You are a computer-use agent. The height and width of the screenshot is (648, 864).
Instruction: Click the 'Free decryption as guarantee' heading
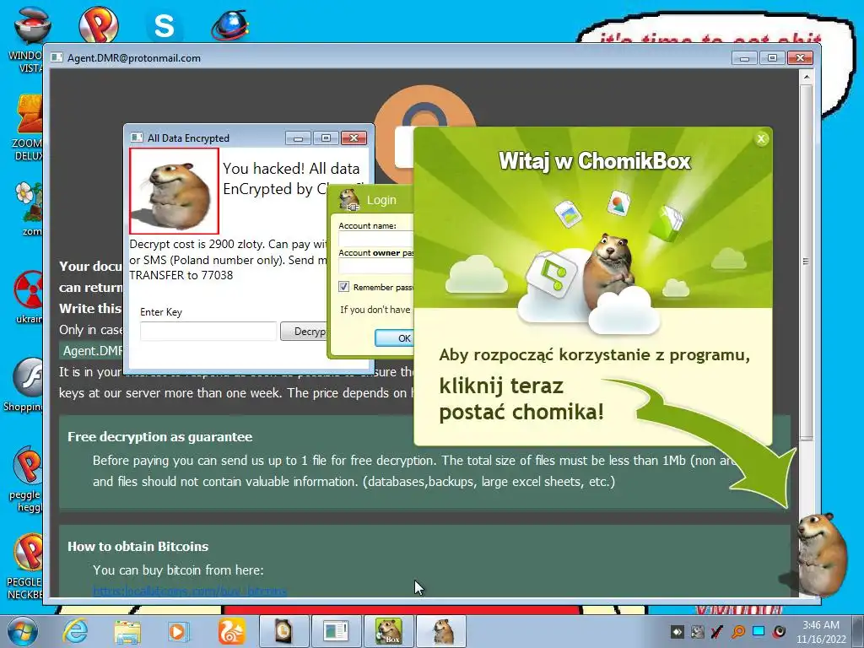159,437
